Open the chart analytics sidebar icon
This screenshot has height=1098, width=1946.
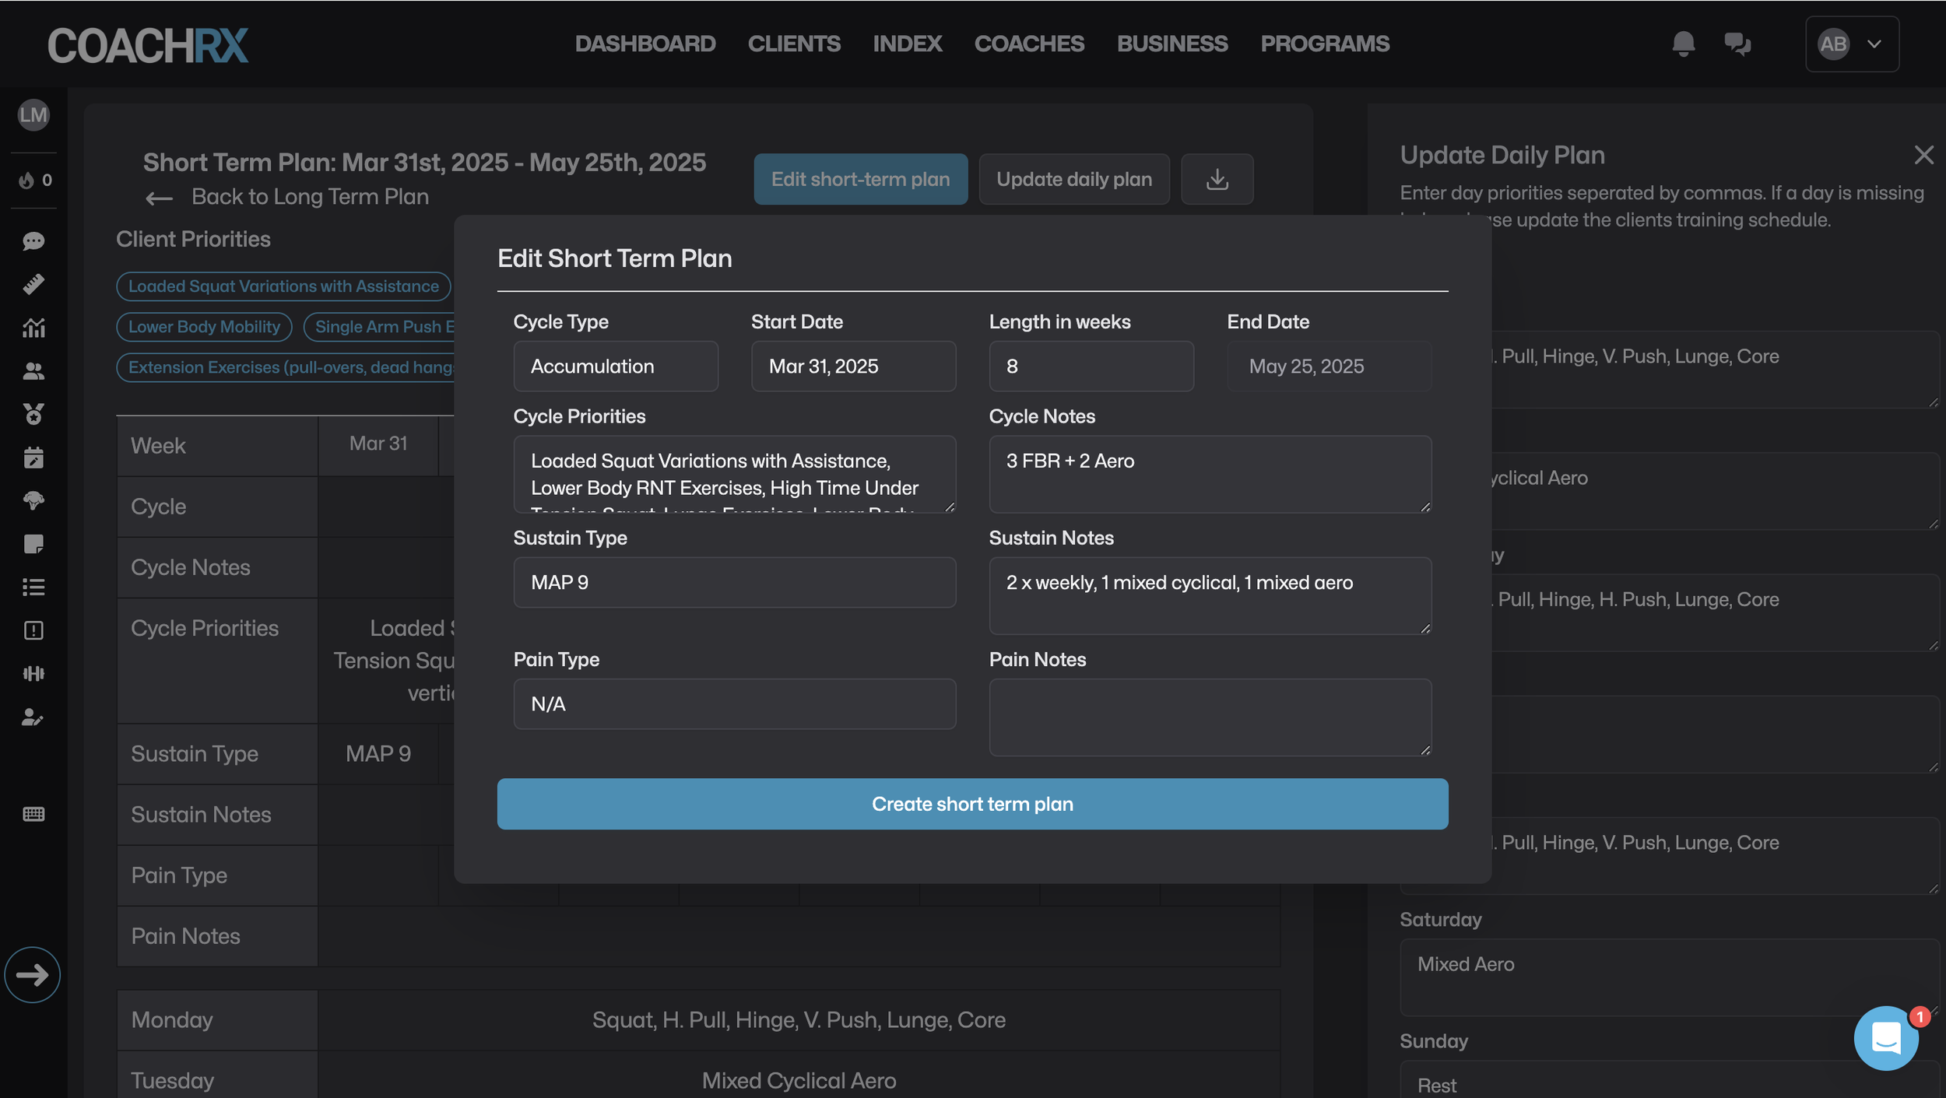point(33,328)
